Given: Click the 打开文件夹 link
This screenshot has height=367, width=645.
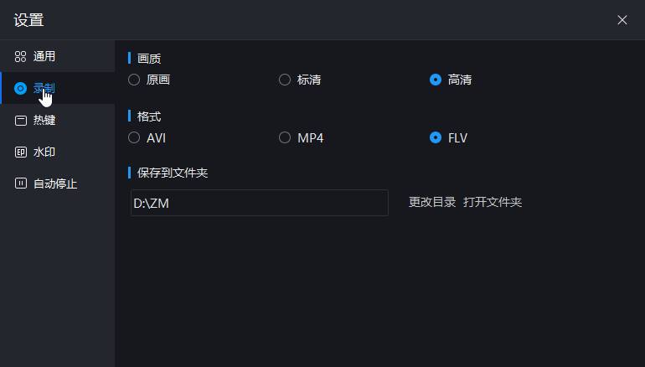Looking at the screenshot, I should 493,202.
